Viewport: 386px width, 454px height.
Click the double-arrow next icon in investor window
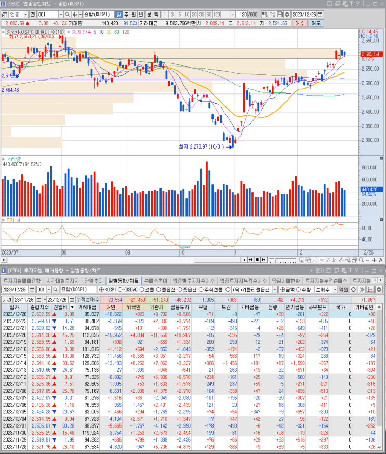point(362,289)
